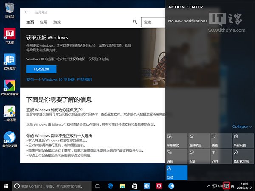Image resolution: width=255 pixels, height=191 pixels.
Task: Click the '获取正版 Windows' heading
Action: [47, 37]
